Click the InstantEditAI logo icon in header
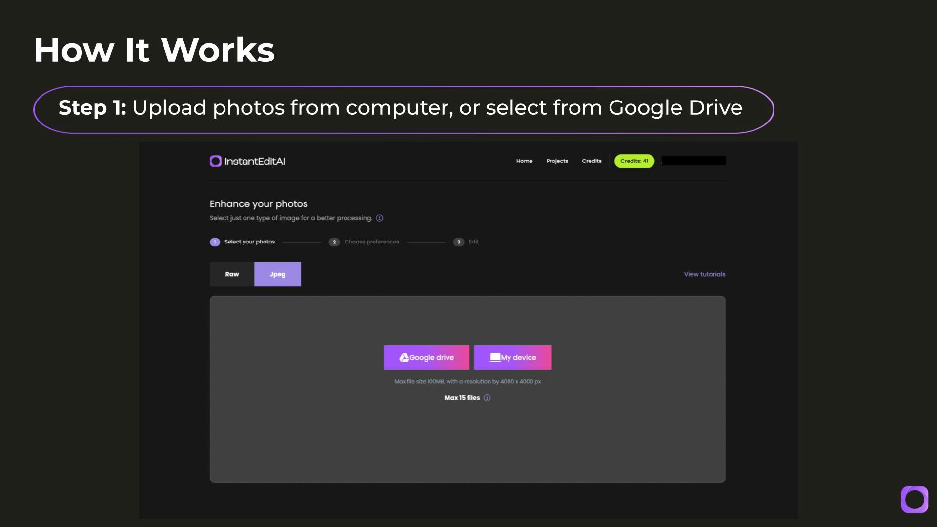 (215, 161)
